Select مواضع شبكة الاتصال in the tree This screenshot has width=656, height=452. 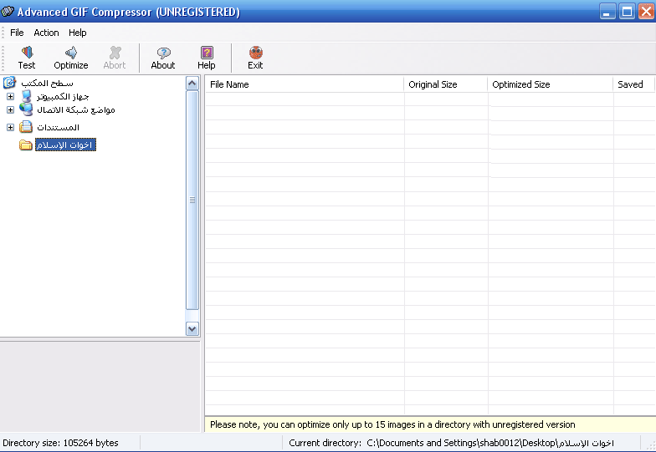pos(75,110)
